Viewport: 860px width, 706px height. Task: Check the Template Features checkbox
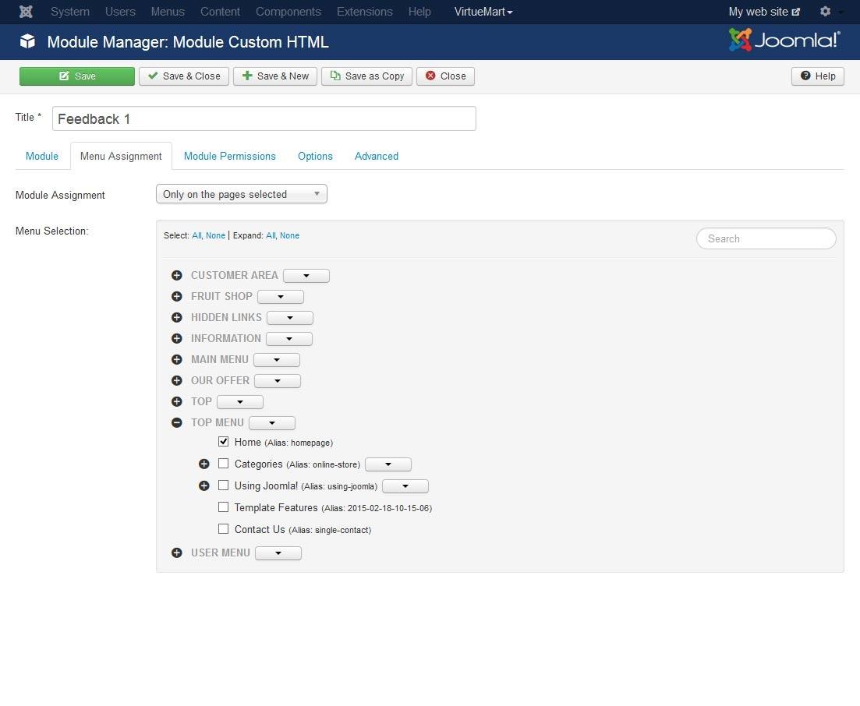[224, 507]
